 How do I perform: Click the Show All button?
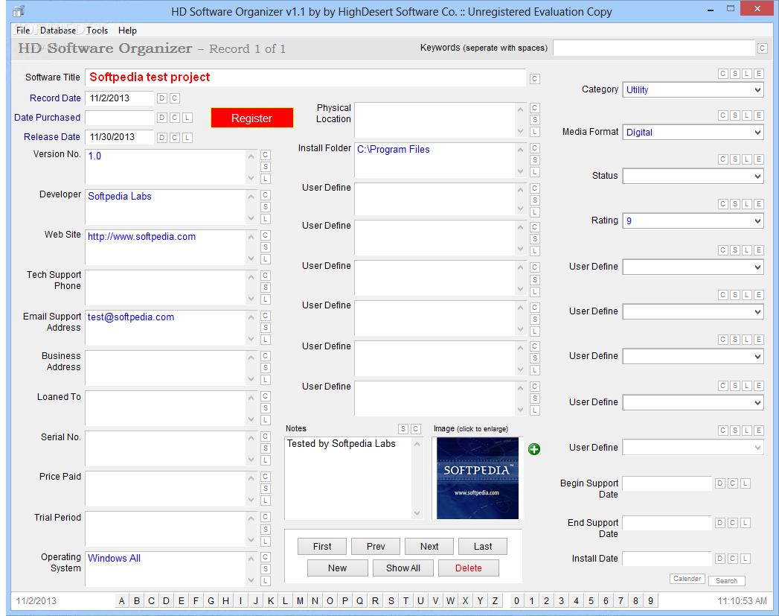pos(403,568)
